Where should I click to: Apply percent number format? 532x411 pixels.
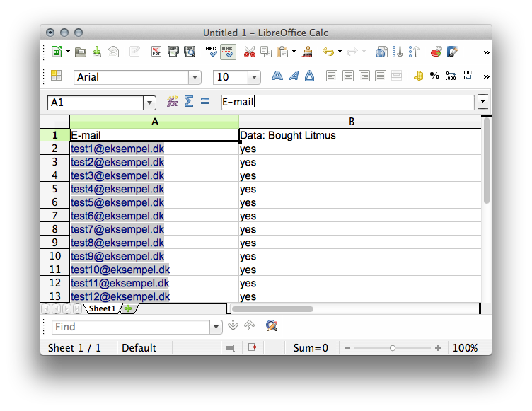(434, 76)
